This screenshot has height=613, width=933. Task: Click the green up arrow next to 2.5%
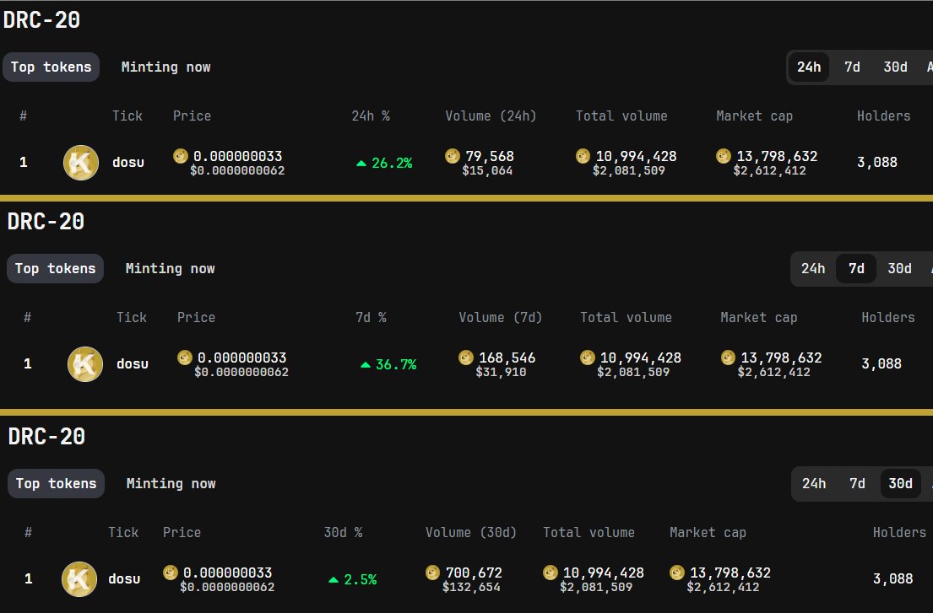[x=334, y=580]
